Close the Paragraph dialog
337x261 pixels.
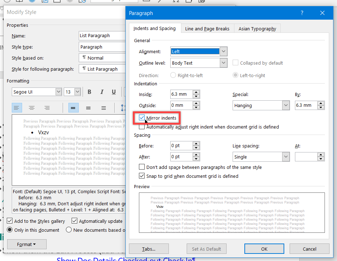[x=322, y=13]
